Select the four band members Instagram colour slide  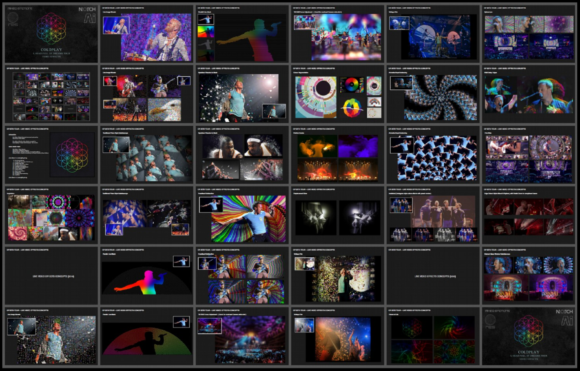[x=433, y=215]
